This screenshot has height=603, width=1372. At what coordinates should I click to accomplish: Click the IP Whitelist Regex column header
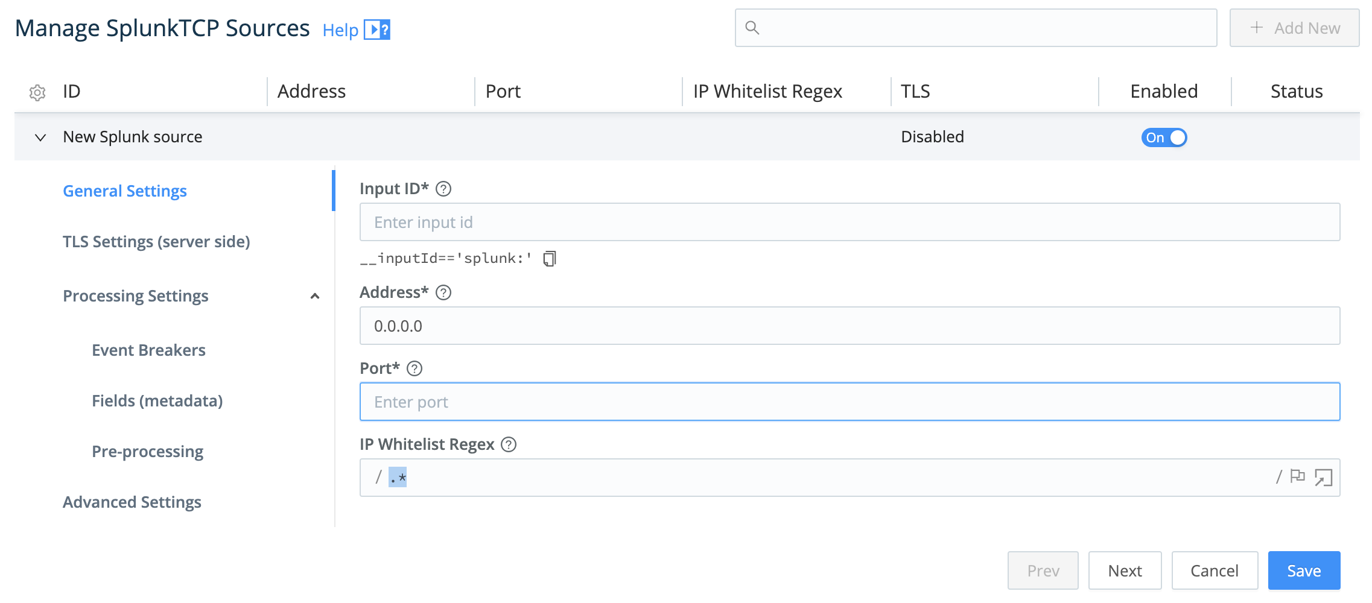767,92
